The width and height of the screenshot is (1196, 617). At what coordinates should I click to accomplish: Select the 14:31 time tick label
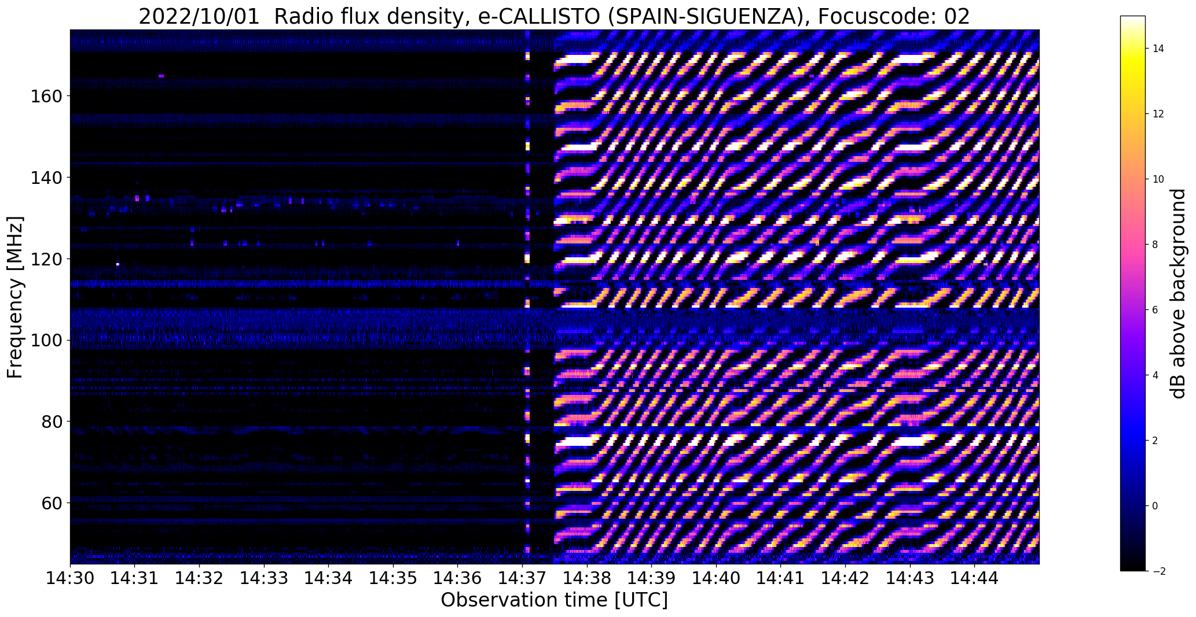(135, 578)
